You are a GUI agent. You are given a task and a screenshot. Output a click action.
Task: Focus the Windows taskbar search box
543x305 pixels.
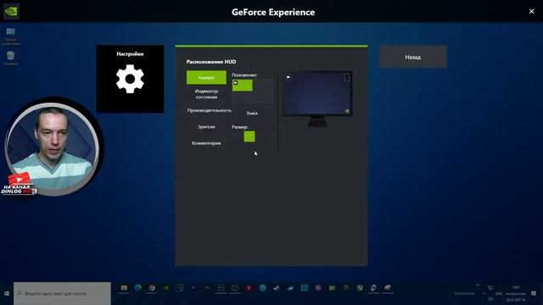(62, 293)
